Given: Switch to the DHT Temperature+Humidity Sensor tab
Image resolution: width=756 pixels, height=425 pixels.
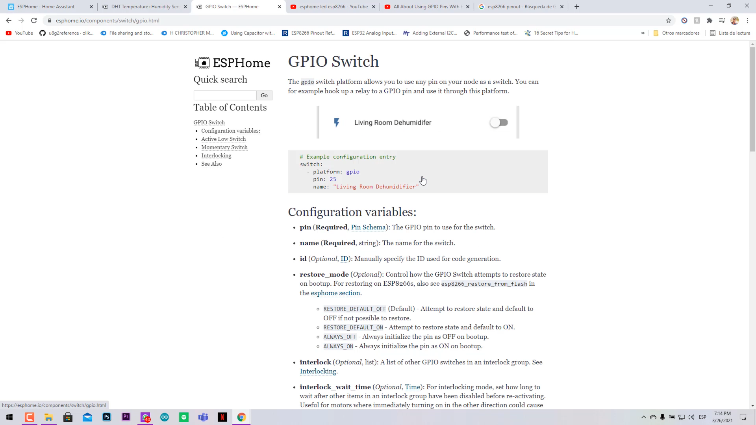Looking at the screenshot, I should click(x=145, y=7).
